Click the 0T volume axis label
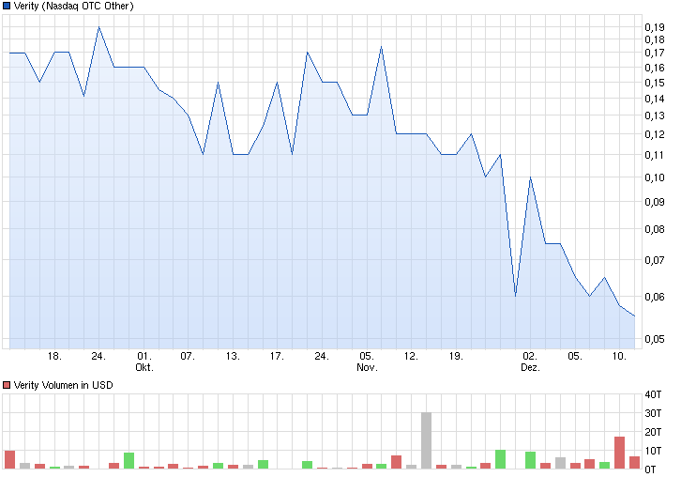Image resolution: width=681 pixels, height=477 pixels. click(x=651, y=469)
